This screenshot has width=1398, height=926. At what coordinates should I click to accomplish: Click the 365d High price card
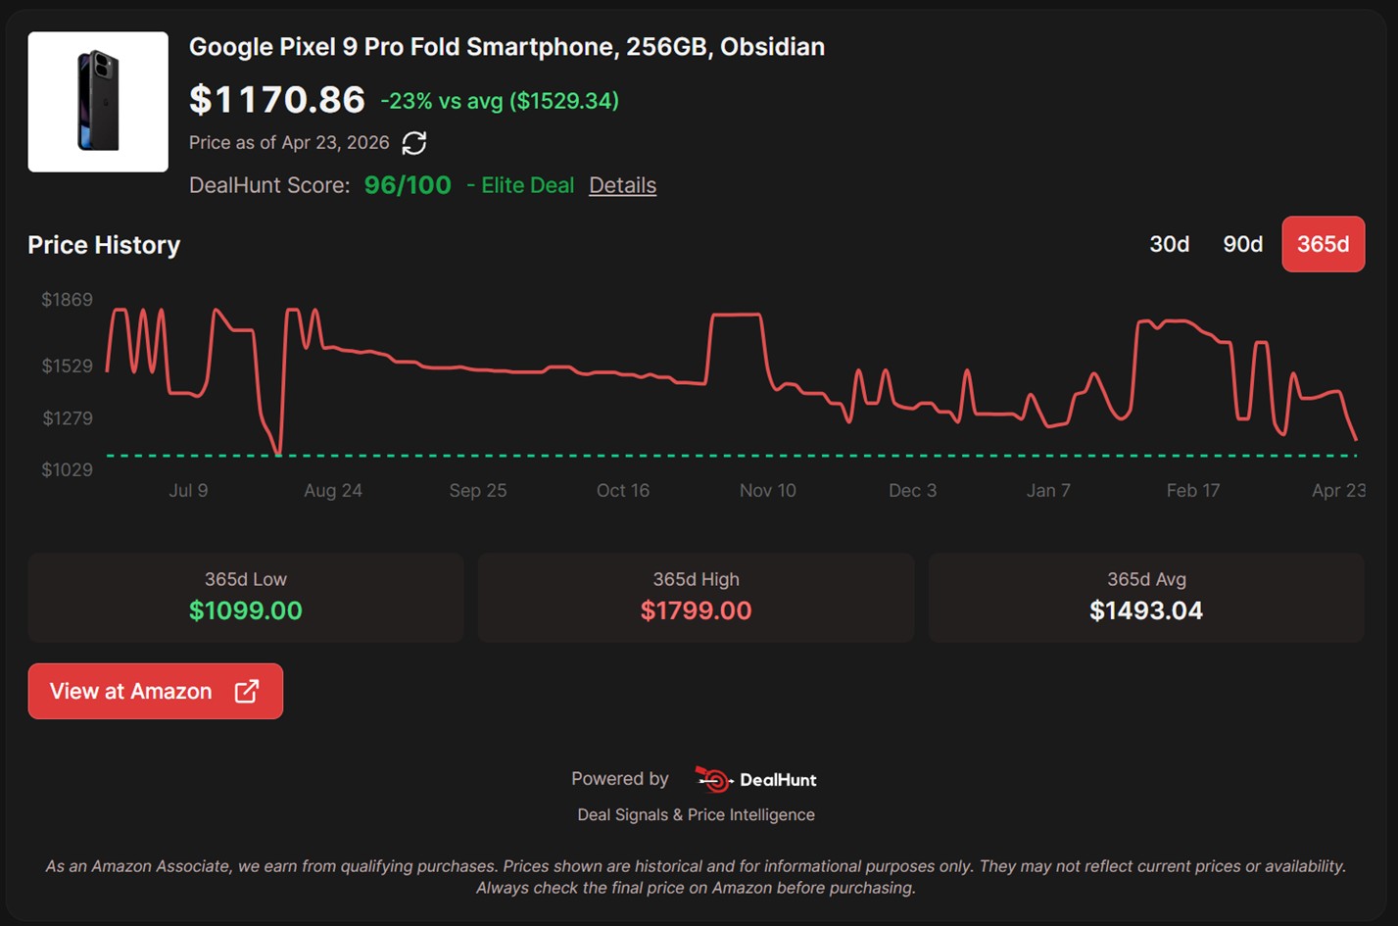[696, 598]
